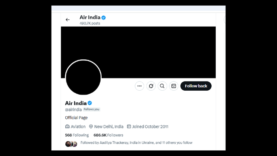This screenshot has height=156, width=277.
Task: Follow back Air India
Action: click(x=196, y=86)
